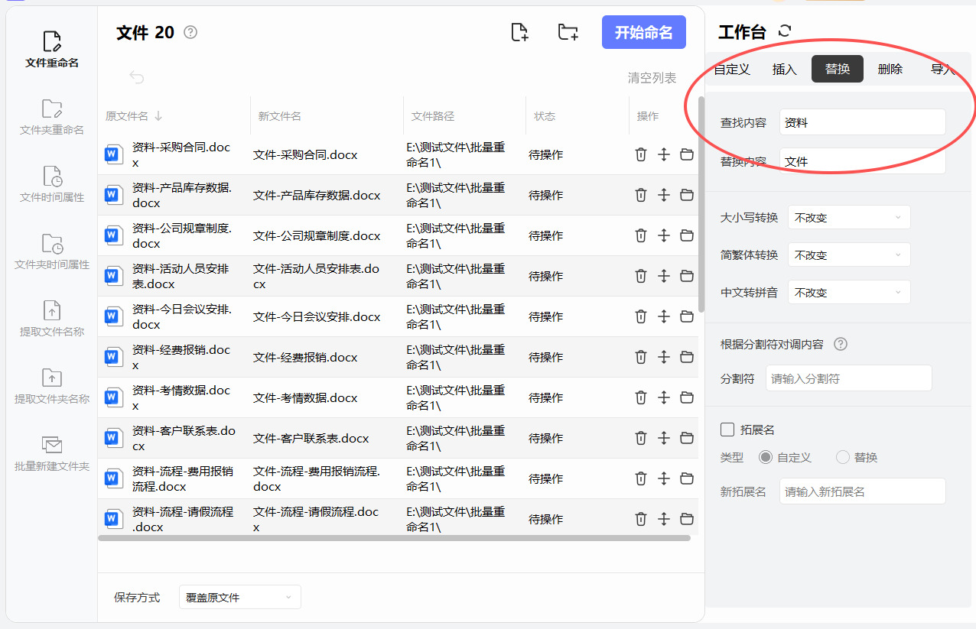
Task: Open the 文件夹重命名 sidebar icon
Action: click(52, 109)
